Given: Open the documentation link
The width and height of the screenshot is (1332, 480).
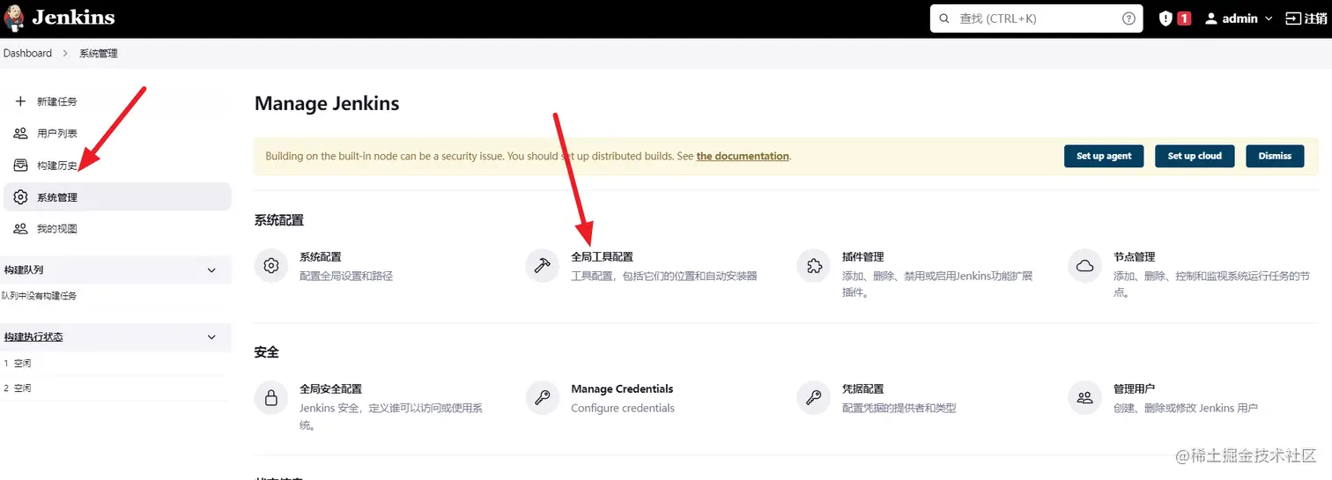Looking at the screenshot, I should pyautogui.click(x=743, y=156).
